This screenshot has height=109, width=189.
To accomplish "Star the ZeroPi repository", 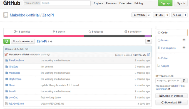I will click(x=159, y=15).
